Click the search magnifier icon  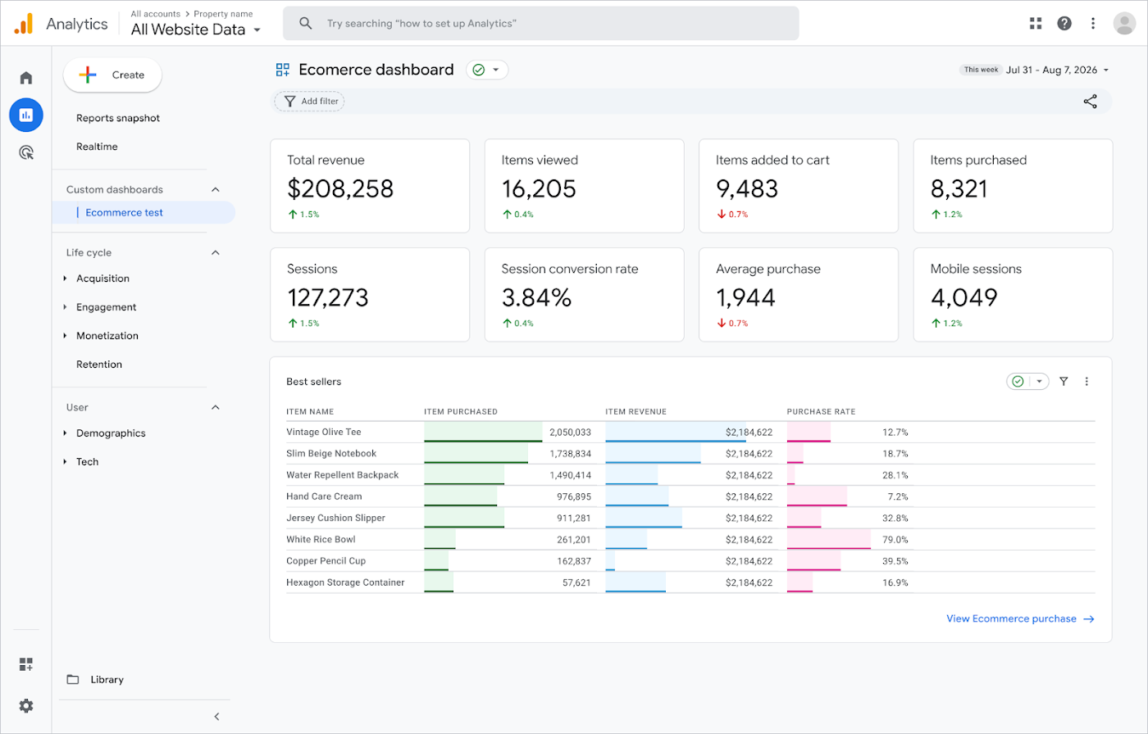click(x=306, y=23)
